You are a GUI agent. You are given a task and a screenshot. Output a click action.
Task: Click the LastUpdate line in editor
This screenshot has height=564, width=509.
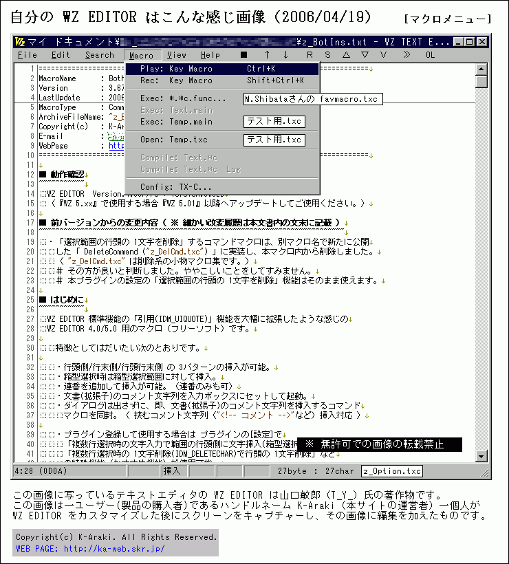point(81,98)
